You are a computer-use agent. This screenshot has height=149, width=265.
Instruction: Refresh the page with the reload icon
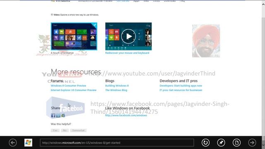[205, 142]
